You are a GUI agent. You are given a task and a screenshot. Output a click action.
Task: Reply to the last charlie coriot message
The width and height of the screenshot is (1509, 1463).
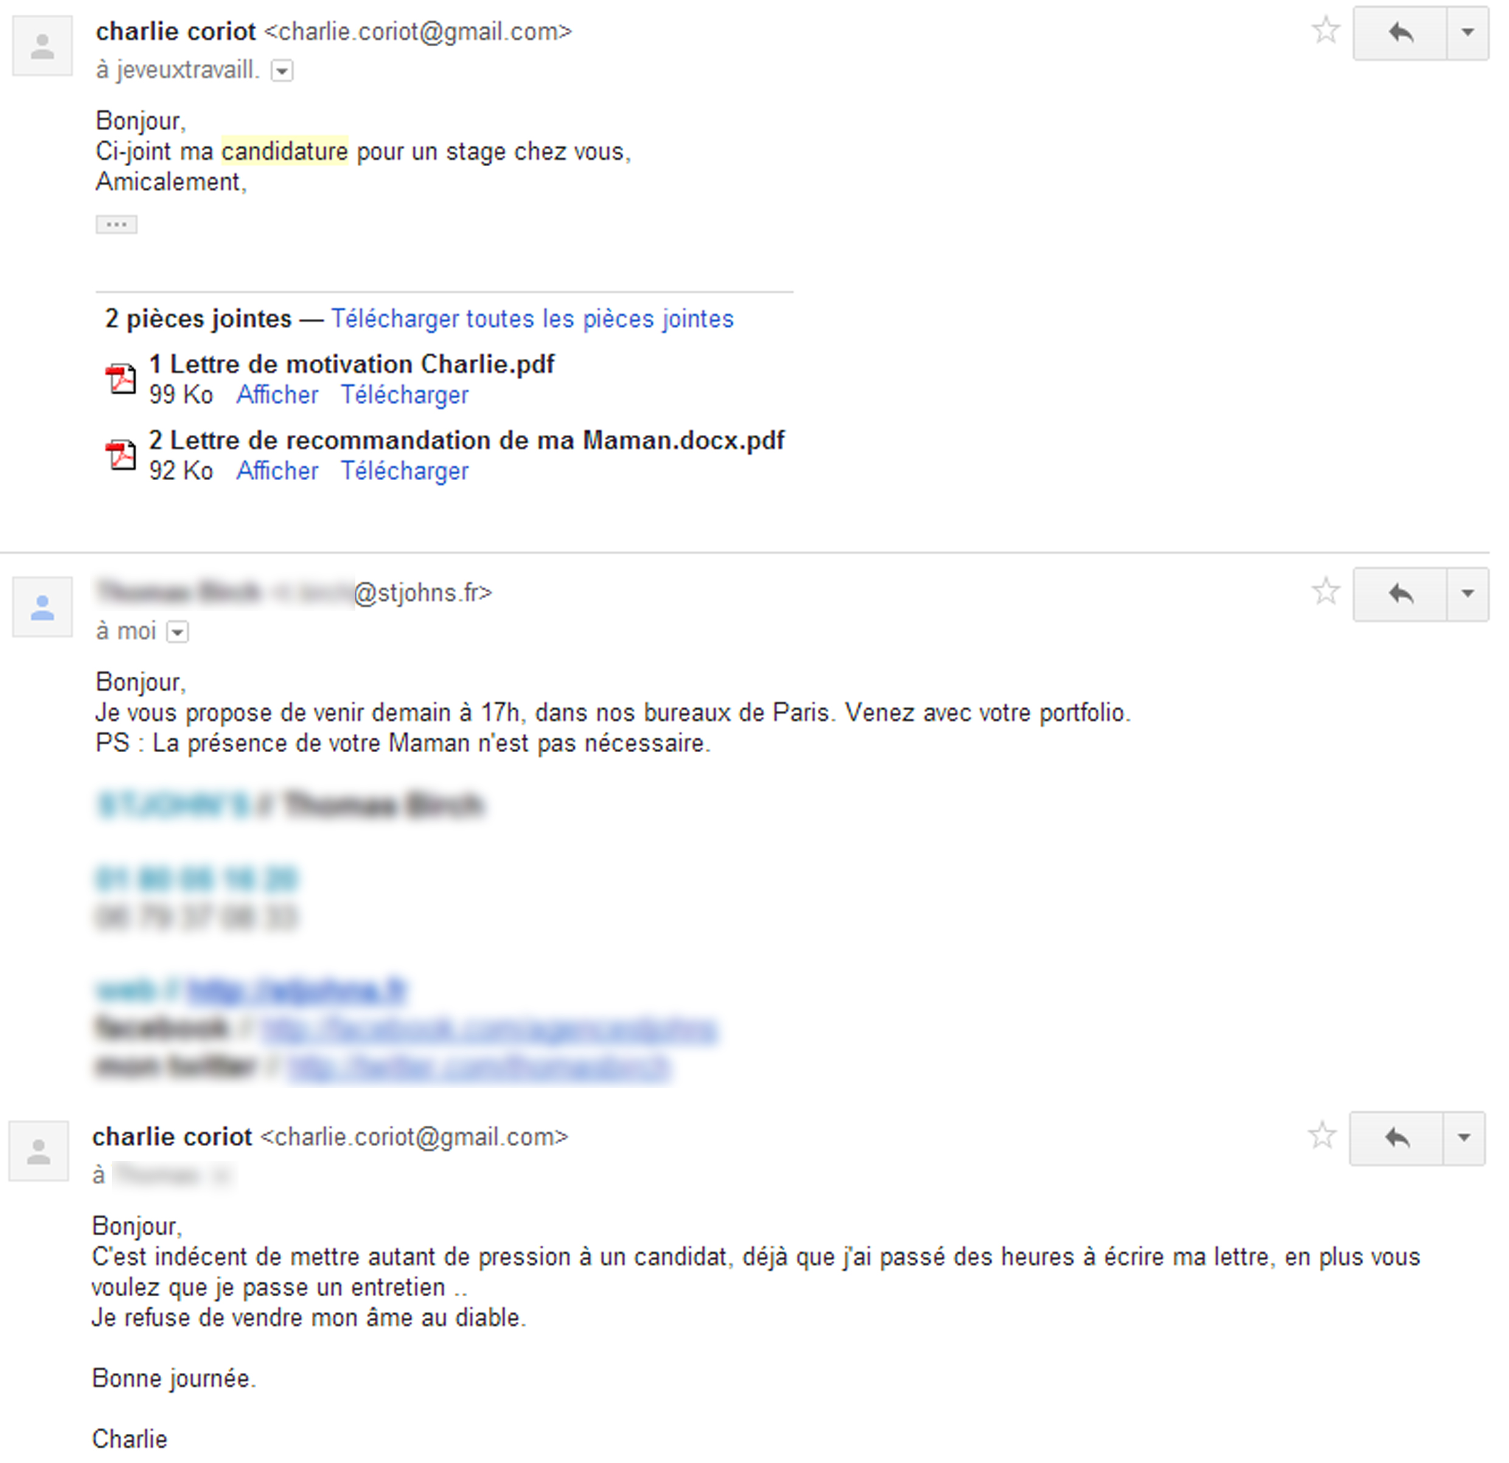pos(1396,1137)
